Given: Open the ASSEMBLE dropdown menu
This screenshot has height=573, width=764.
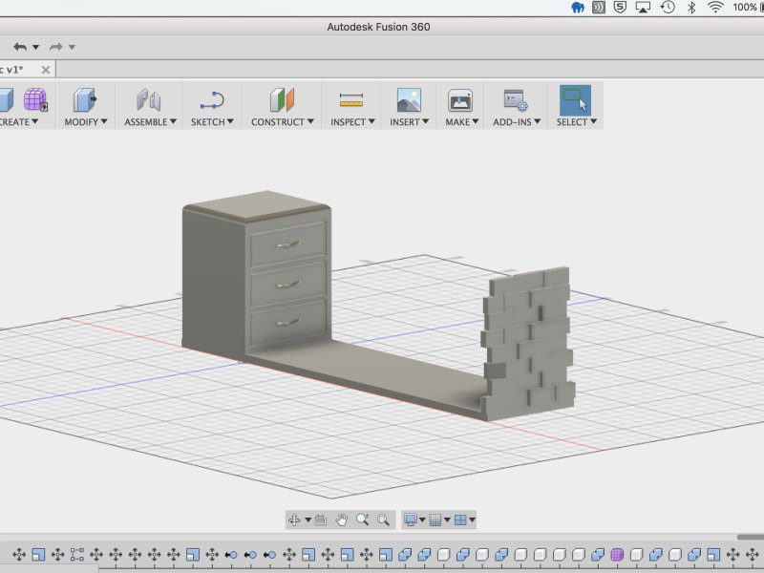Looking at the screenshot, I should pos(150,122).
